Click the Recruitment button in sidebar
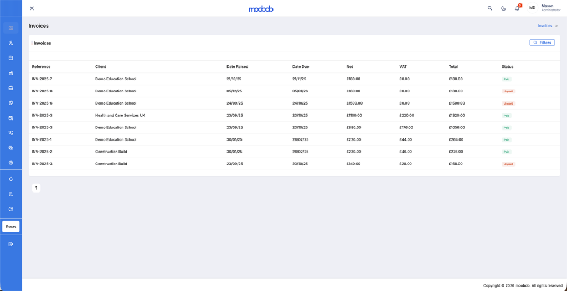 pos(11,226)
